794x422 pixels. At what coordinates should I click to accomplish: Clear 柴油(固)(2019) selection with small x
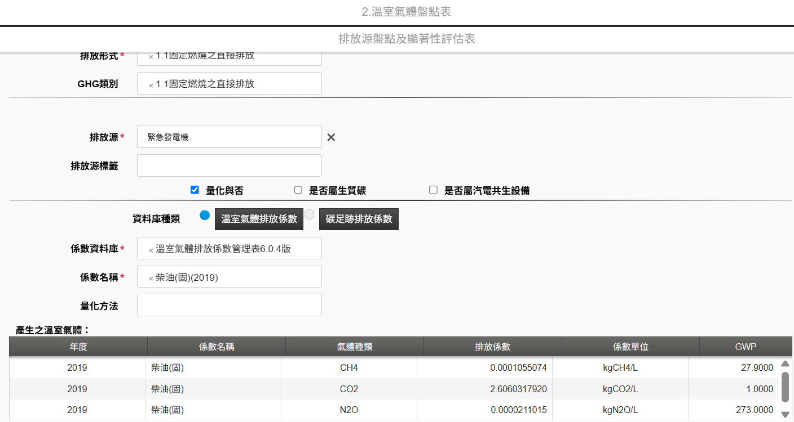tap(151, 278)
